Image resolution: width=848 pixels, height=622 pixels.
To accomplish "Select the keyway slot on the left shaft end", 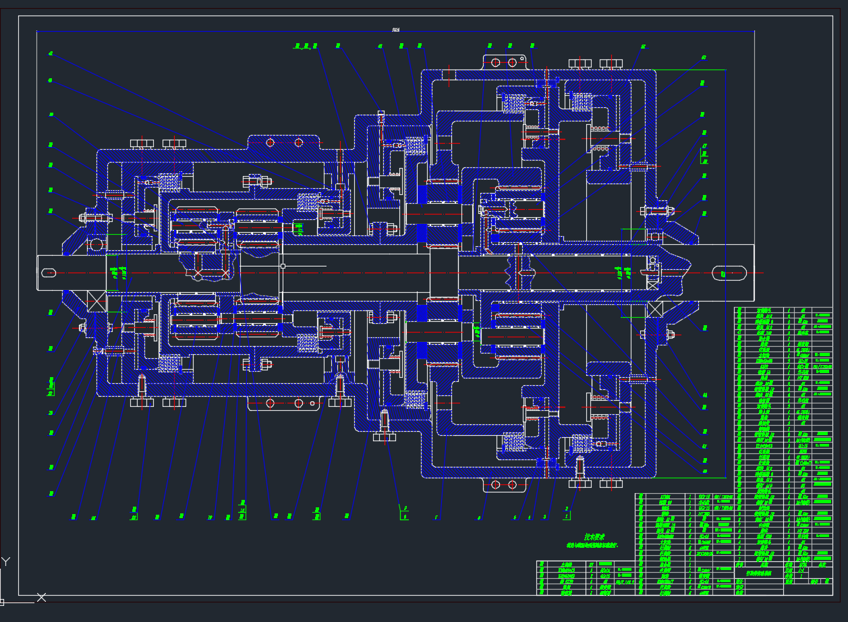I will [x=49, y=273].
